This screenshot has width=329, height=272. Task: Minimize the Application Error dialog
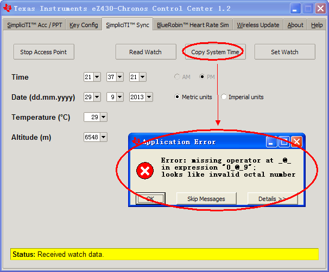click(271, 142)
